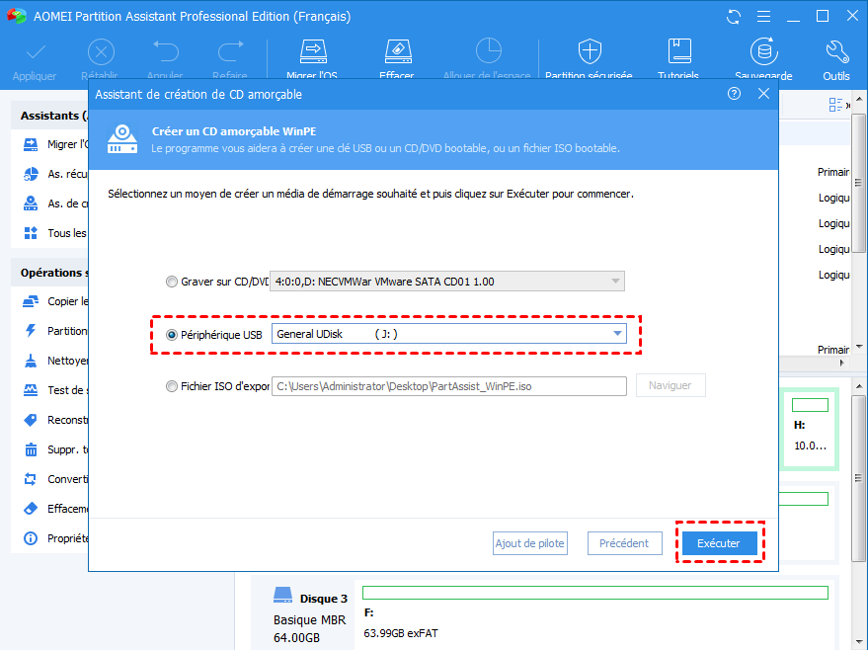Select Effacement disk sidebar item

[x=55, y=509]
